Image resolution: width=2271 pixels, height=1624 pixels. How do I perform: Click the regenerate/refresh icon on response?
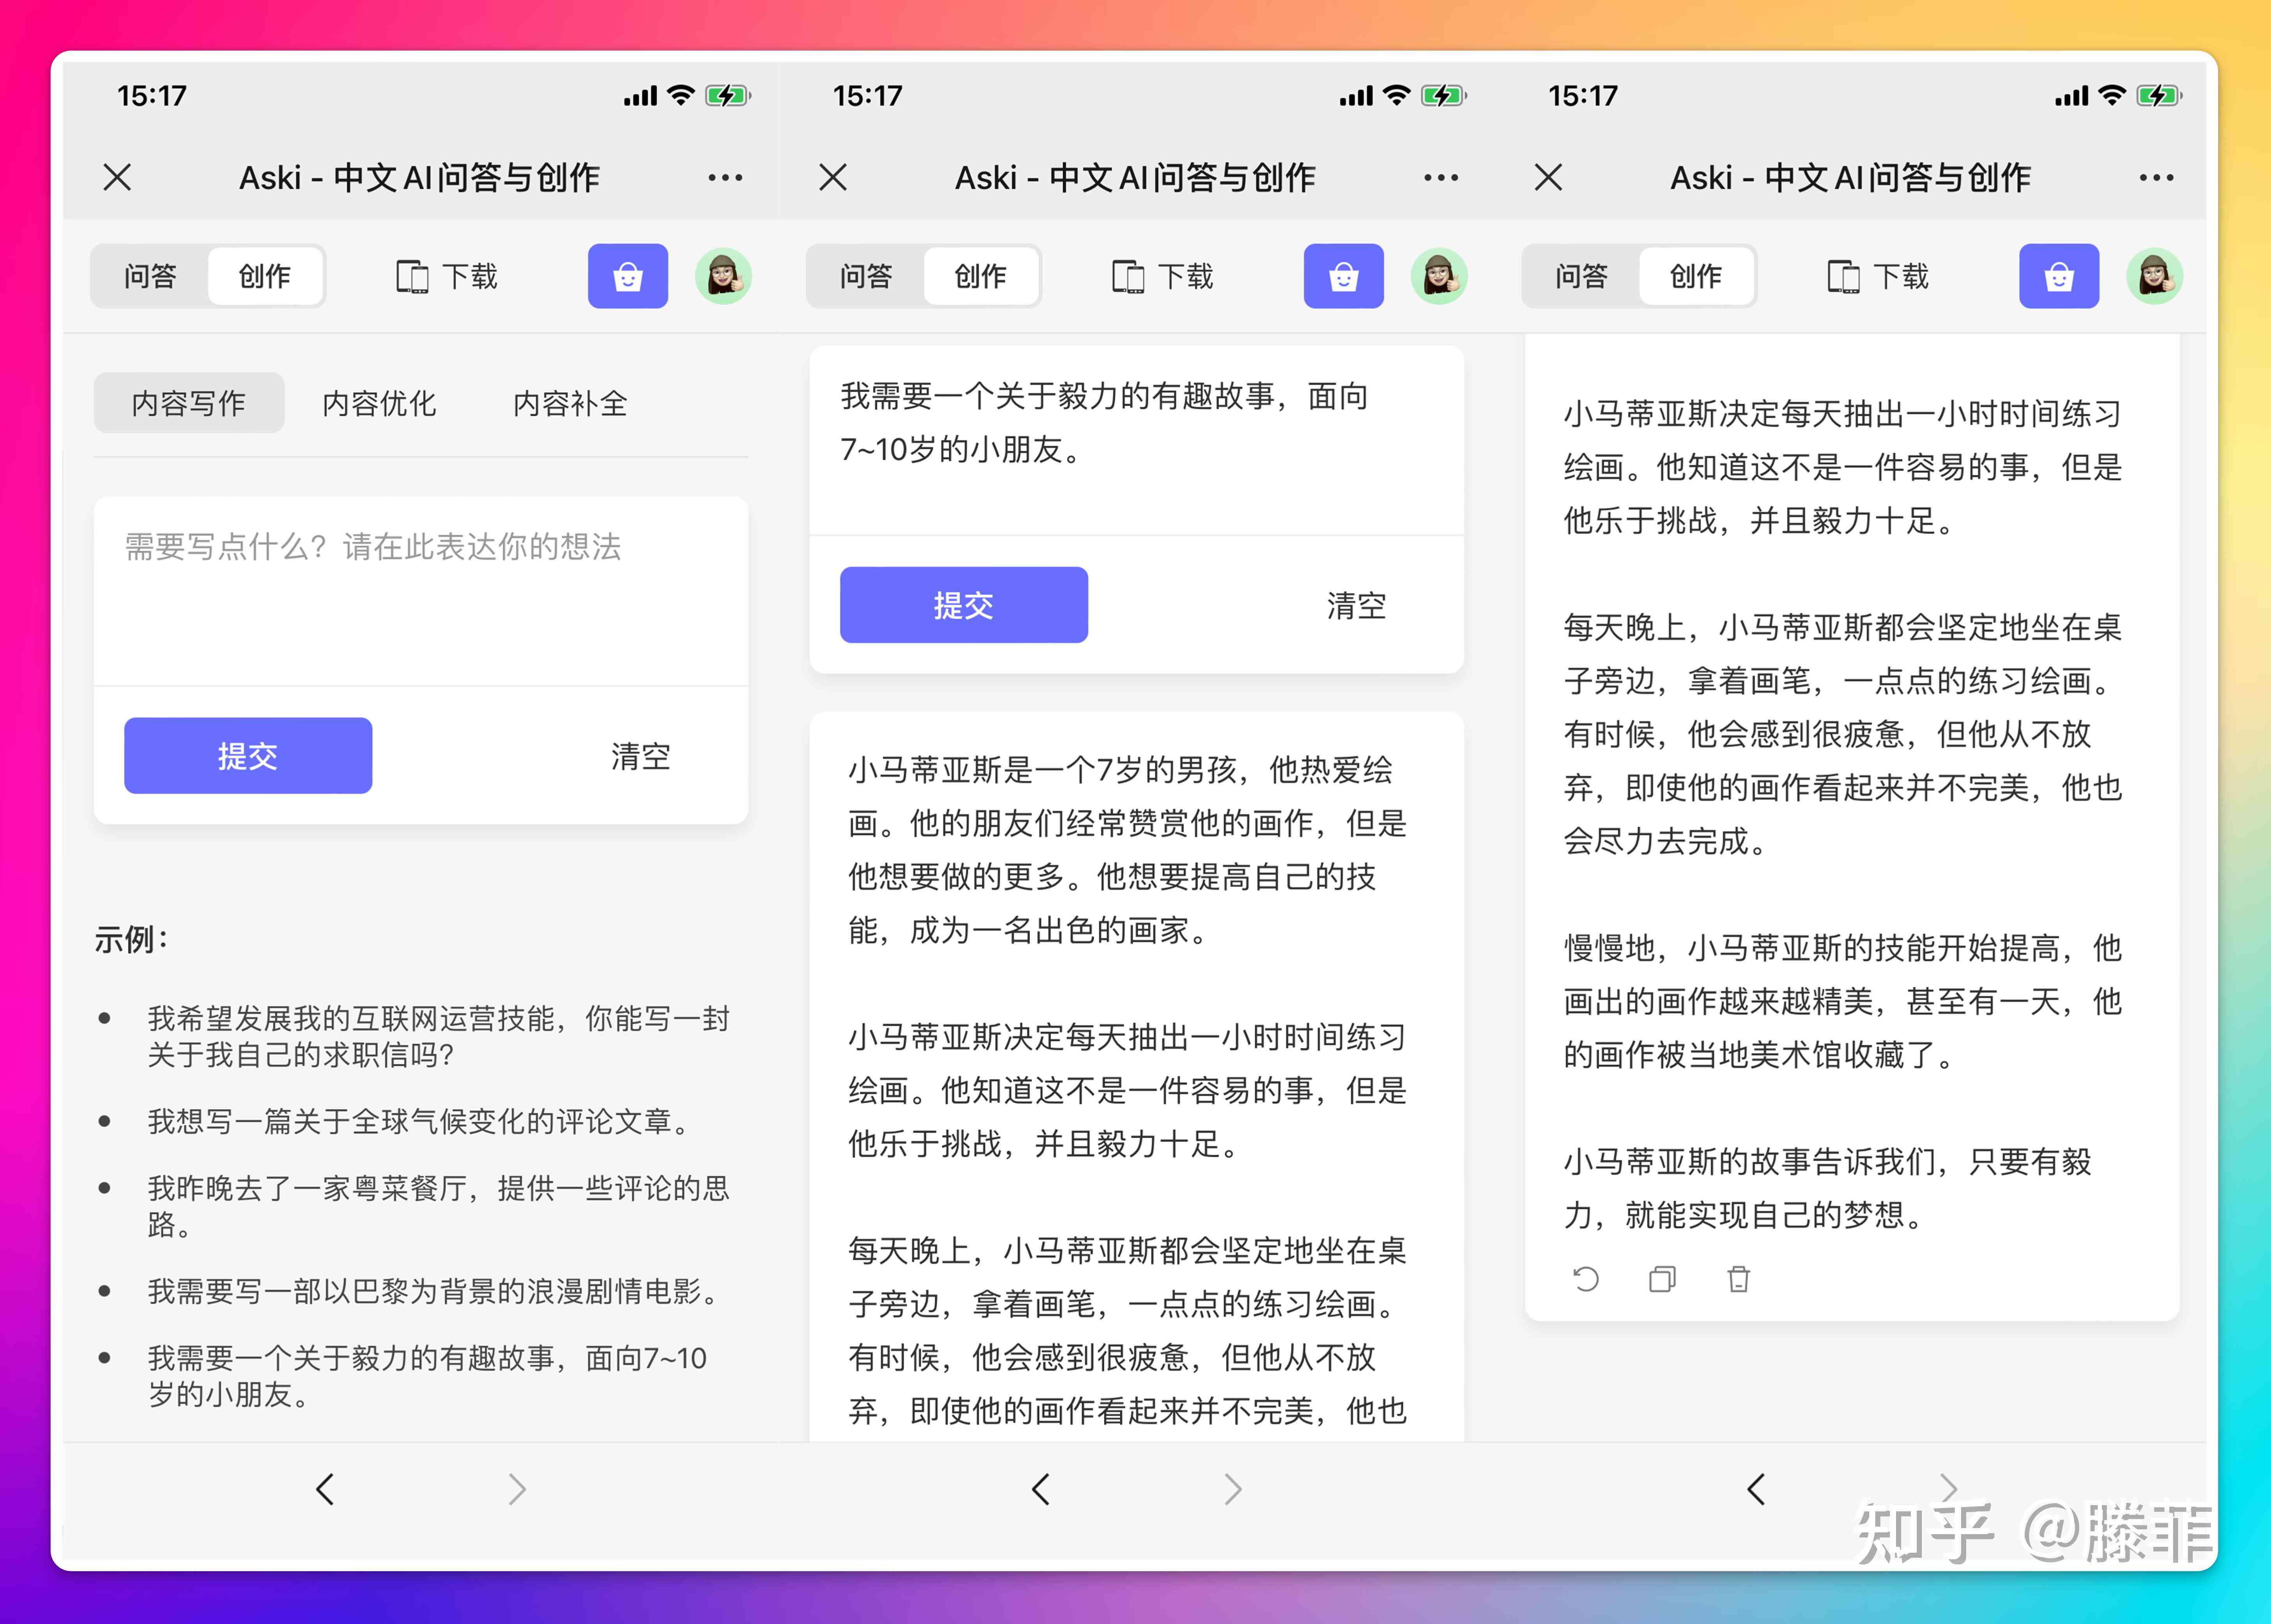tap(1584, 1278)
